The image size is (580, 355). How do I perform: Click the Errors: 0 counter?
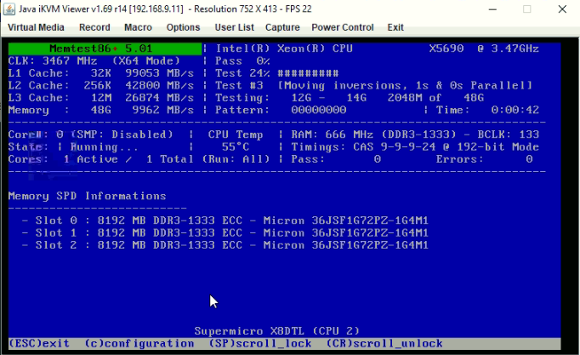point(484,159)
